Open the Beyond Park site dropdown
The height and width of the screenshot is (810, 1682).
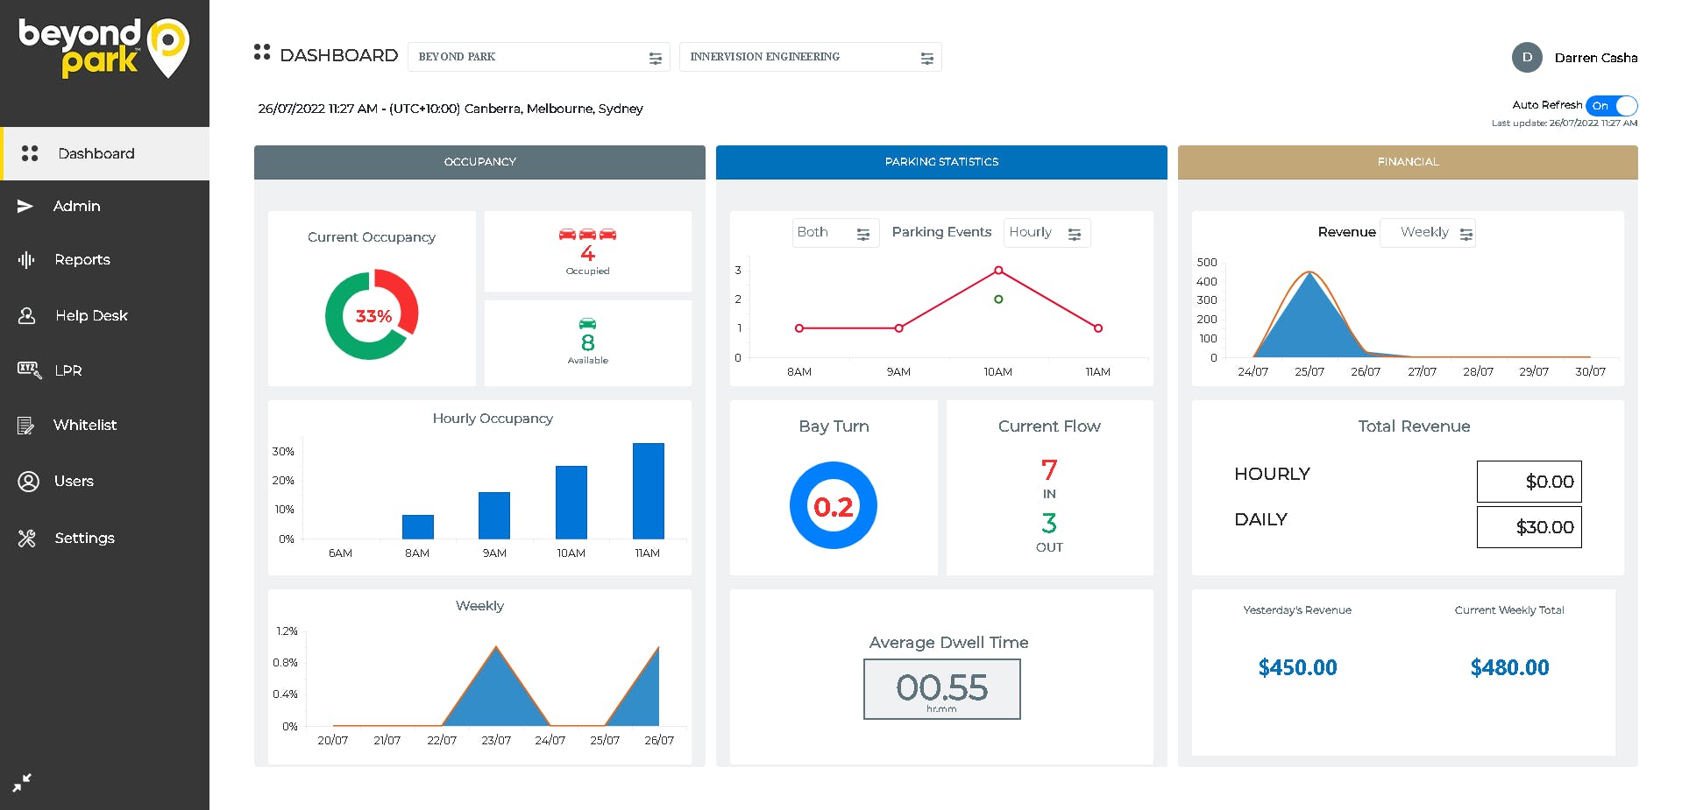pos(539,57)
